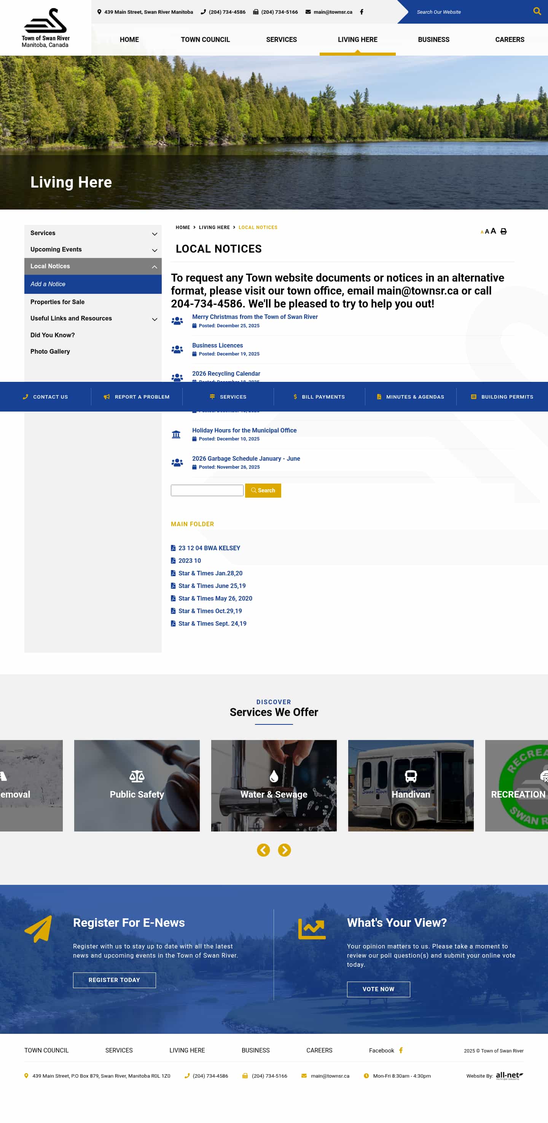
Task: Open the 2023 10 file link
Action: 190,561
